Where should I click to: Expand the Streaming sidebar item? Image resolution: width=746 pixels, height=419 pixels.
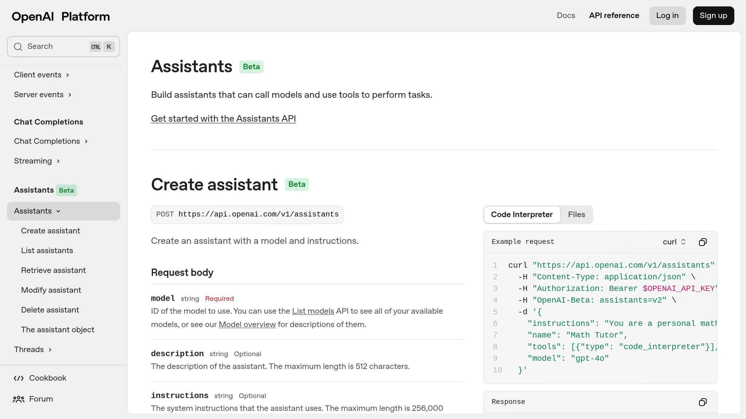(x=37, y=161)
